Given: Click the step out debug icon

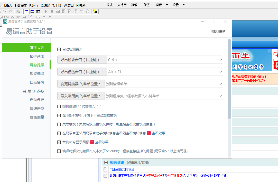Looking at the screenshot, I should pos(76,12).
